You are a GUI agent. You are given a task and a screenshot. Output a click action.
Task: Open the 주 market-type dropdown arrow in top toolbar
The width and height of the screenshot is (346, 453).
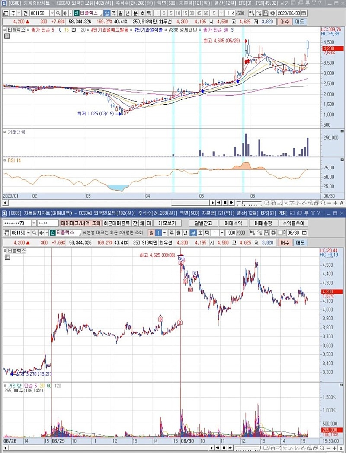[x=19, y=13]
